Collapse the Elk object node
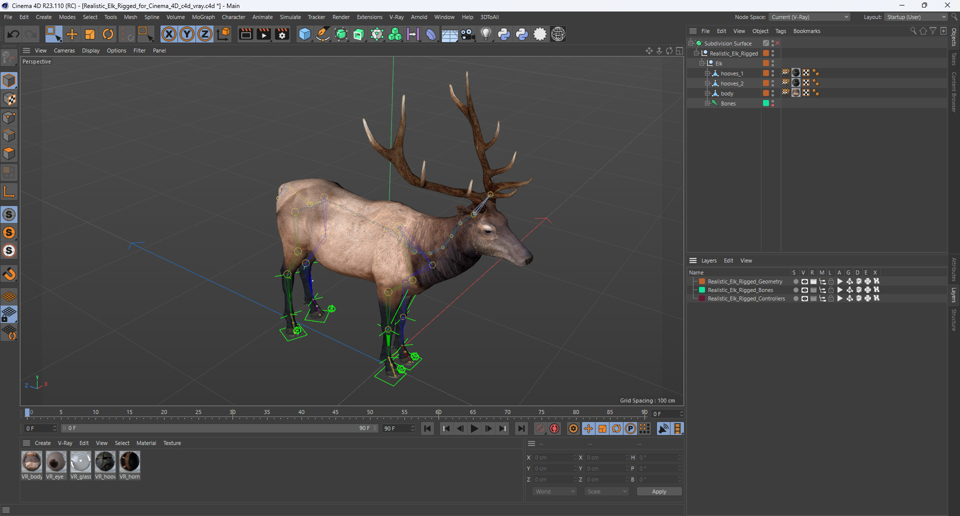This screenshot has height=516, width=960. coord(702,63)
